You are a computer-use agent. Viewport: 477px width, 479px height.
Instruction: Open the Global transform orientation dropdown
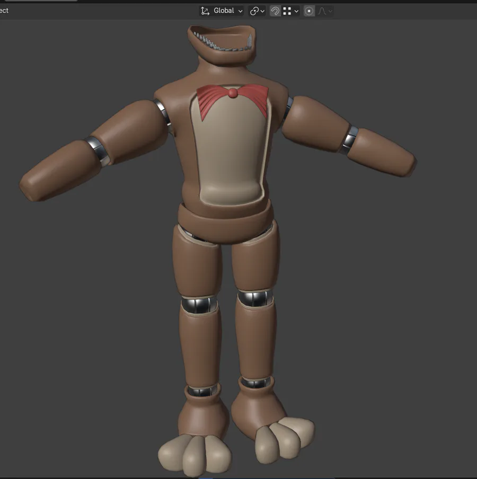coord(222,11)
